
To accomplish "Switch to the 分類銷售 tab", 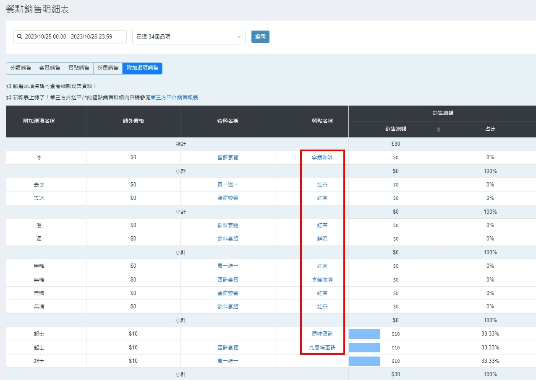I will coord(21,68).
